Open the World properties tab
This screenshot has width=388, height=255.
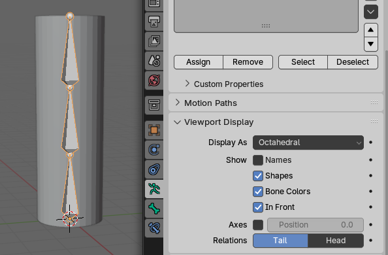(x=154, y=80)
